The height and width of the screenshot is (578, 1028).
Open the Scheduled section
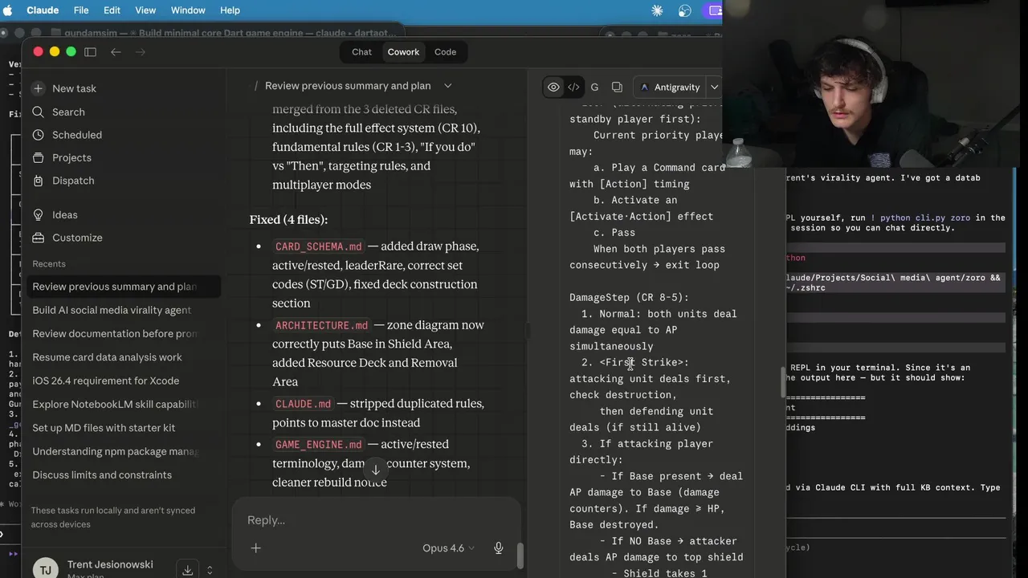(x=67, y=135)
